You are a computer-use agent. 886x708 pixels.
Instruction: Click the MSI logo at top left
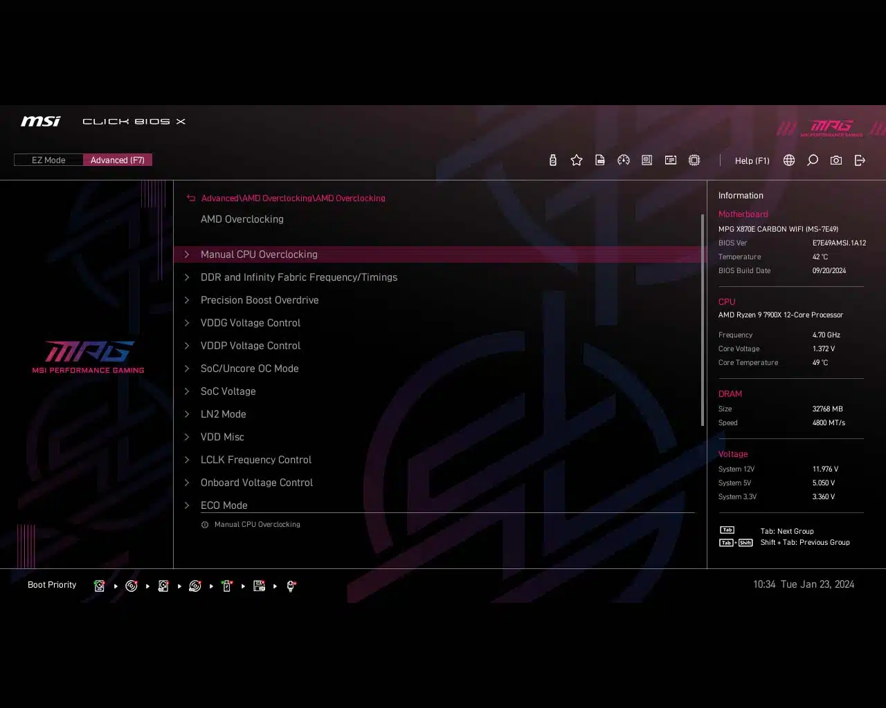[x=40, y=121]
